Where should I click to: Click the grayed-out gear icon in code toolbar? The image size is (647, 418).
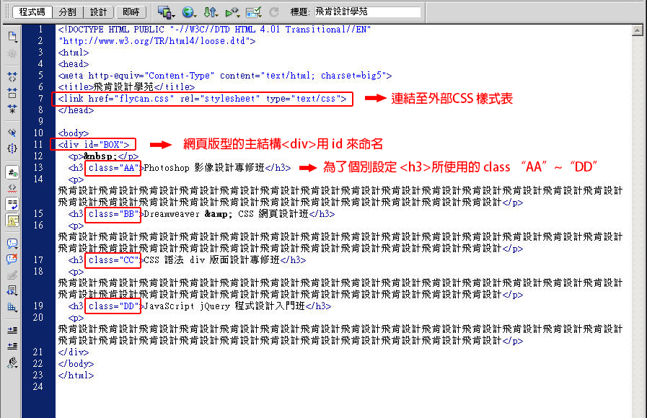(12, 54)
